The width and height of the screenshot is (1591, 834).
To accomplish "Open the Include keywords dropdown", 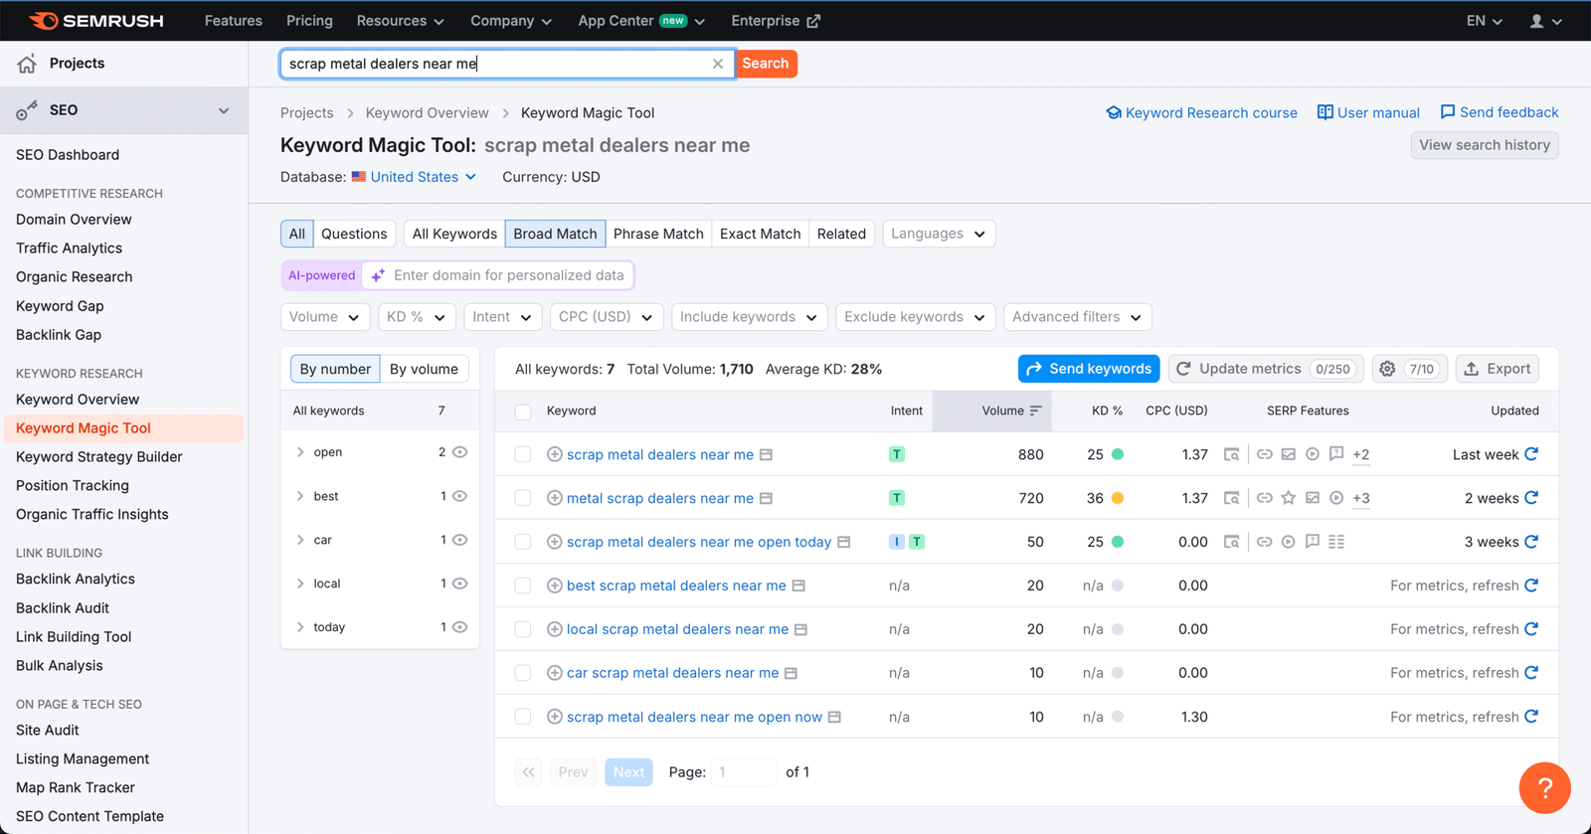I will (750, 317).
